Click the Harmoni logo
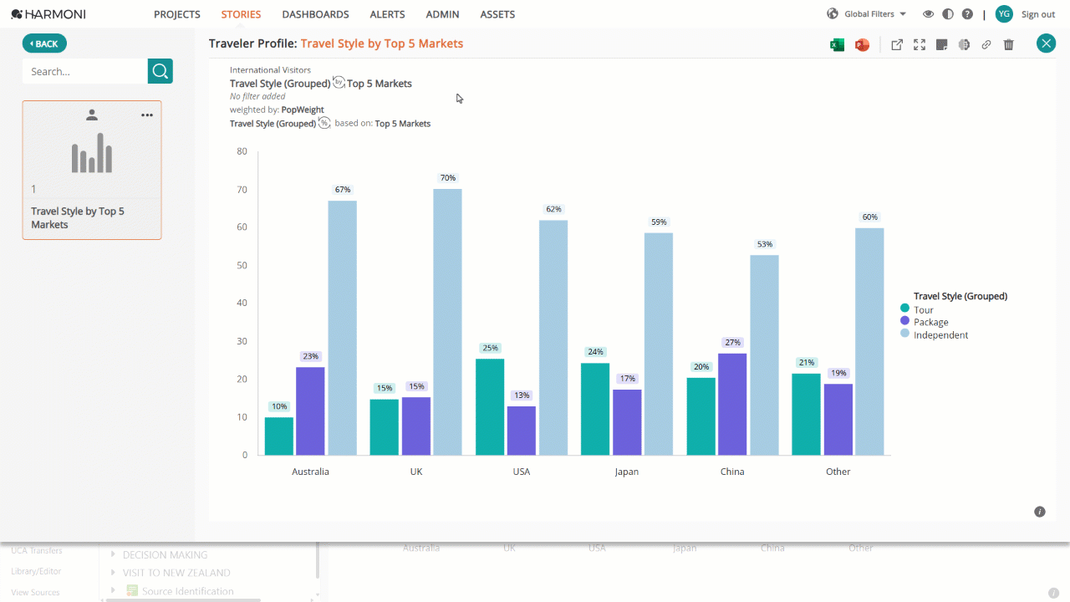 48,14
